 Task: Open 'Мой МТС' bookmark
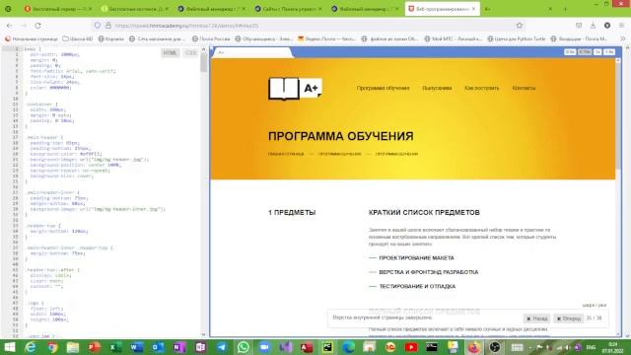click(453, 39)
